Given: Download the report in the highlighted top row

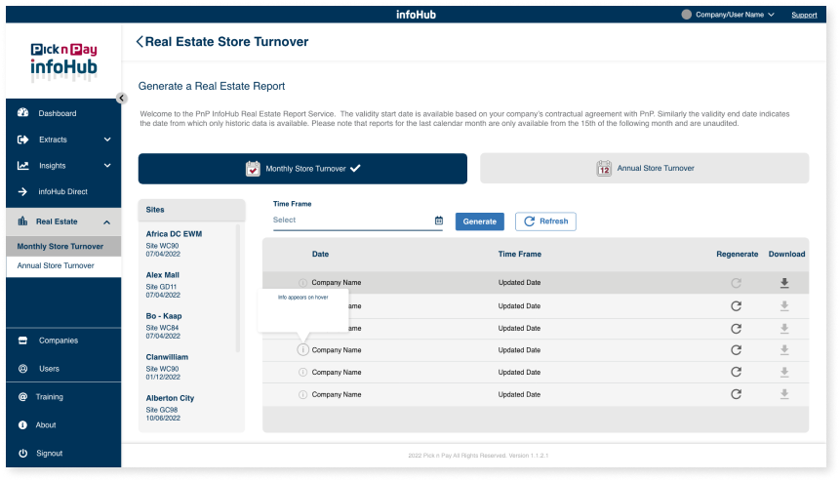Looking at the screenshot, I should [784, 283].
